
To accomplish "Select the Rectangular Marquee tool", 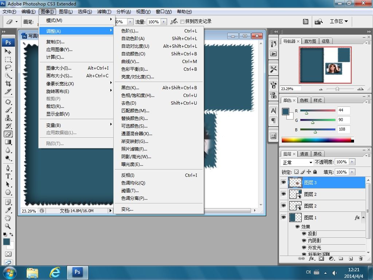I will (8, 59).
